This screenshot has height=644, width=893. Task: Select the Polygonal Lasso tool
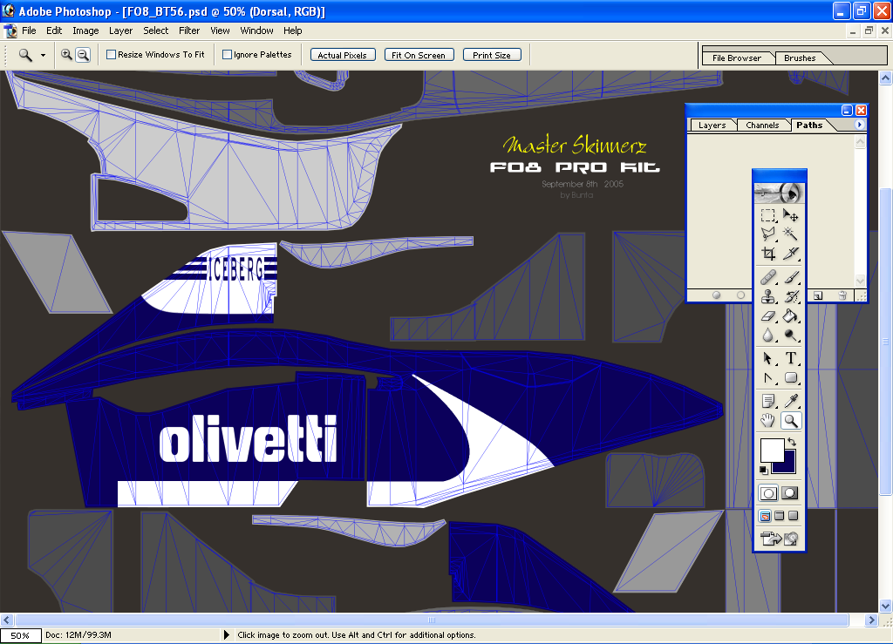point(768,234)
